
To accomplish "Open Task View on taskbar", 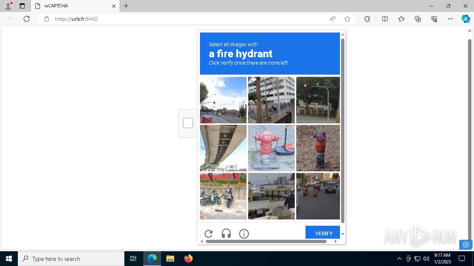I will coord(133,259).
